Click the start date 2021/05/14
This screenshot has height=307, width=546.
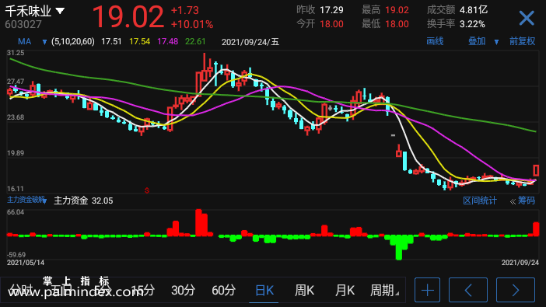(x=26, y=263)
